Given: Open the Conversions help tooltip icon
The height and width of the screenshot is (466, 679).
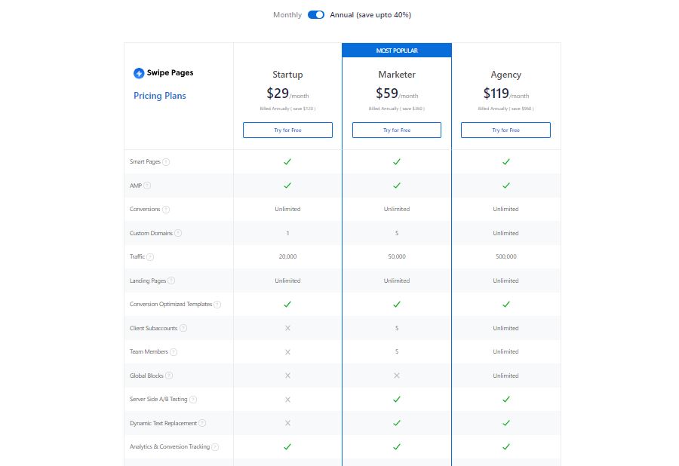Looking at the screenshot, I should coord(166,210).
